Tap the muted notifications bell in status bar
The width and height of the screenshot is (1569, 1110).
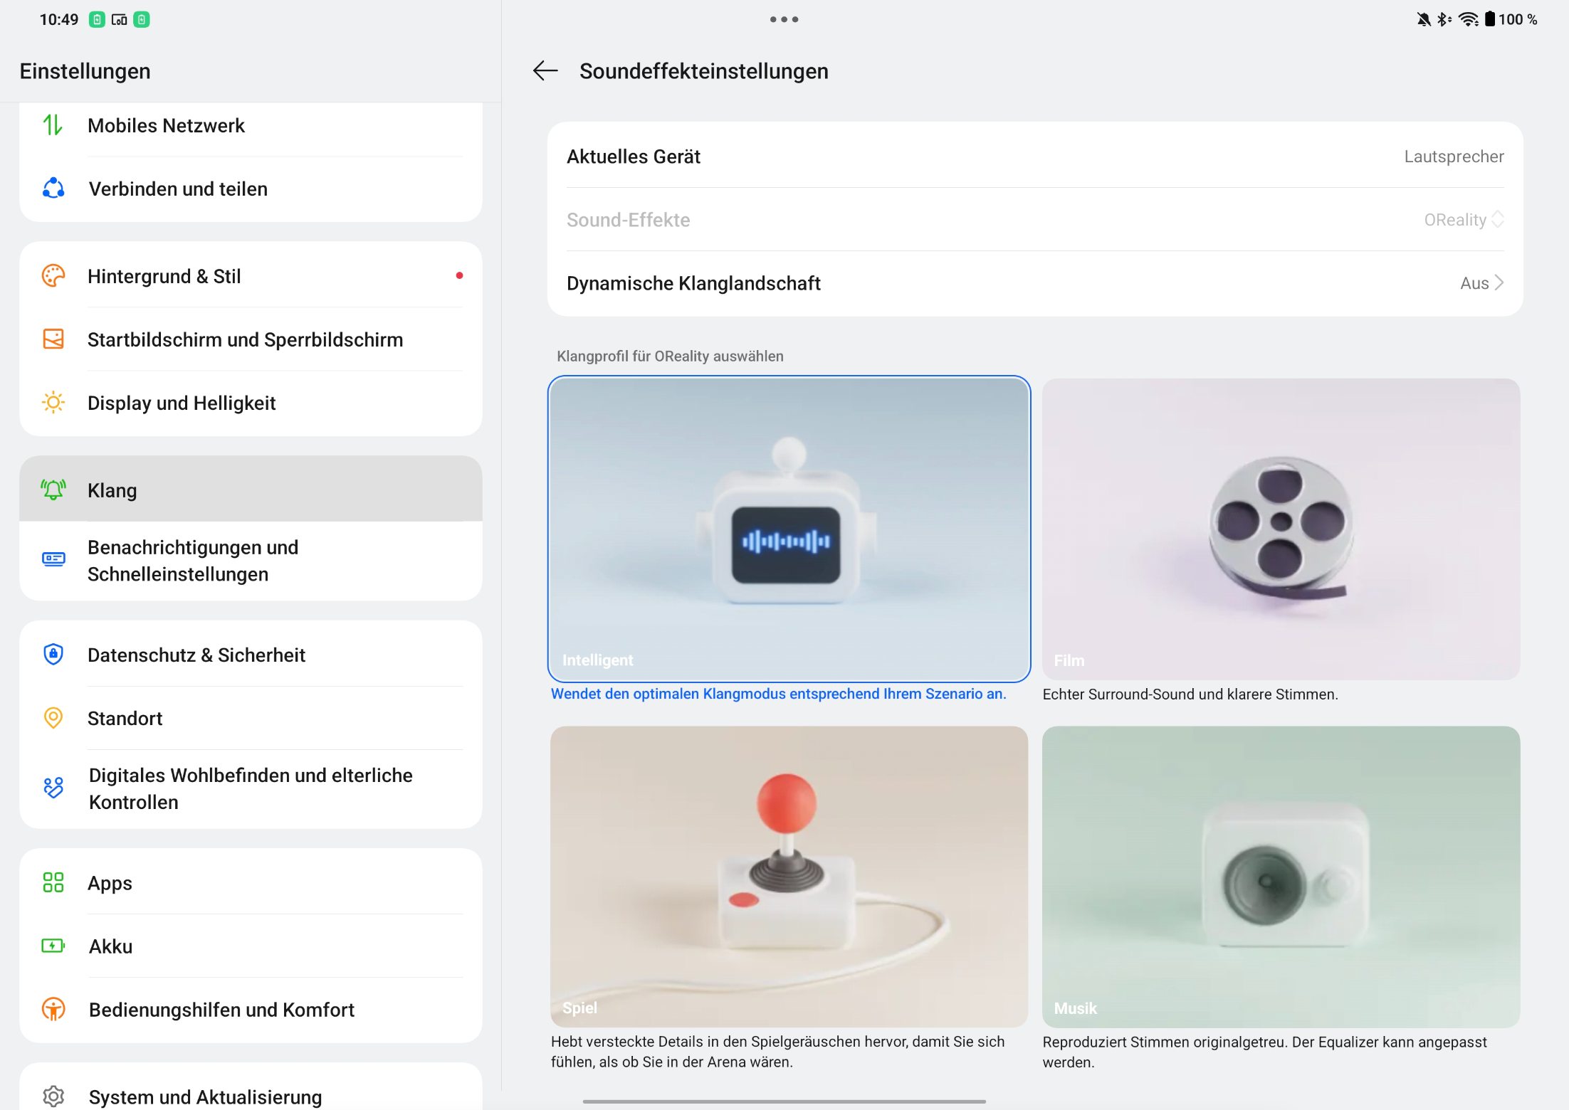[1423, 19]
